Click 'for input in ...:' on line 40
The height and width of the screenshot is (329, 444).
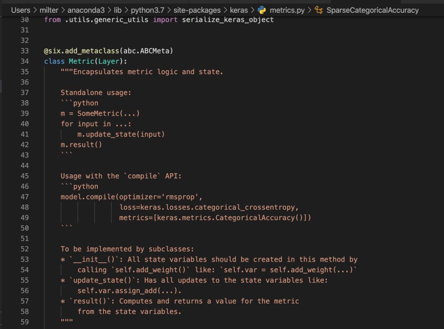[96, 124]
